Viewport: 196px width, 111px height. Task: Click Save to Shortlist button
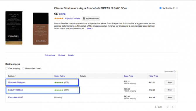91,18
